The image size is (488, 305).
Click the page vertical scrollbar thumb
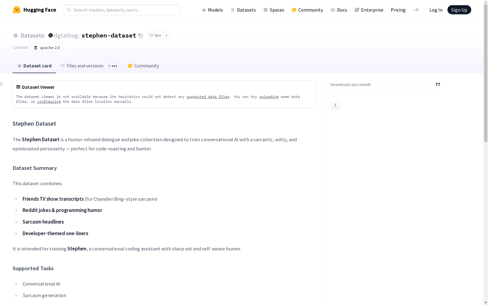point(486,73)
